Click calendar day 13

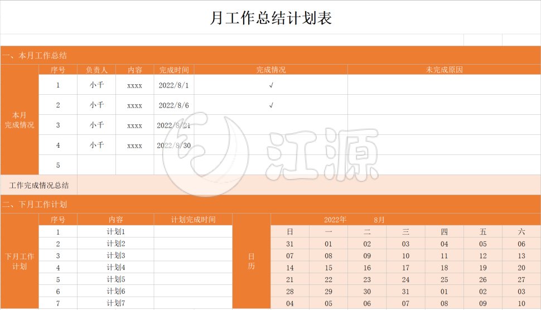[x=521, y=256]
